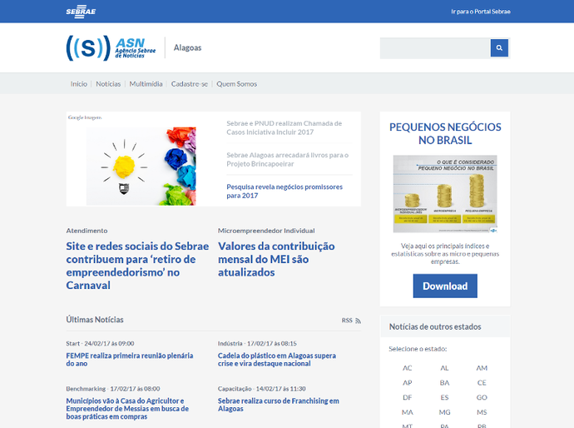Open the Cadastre-se menu item
The image size is (574, 428).
point(190,84)
